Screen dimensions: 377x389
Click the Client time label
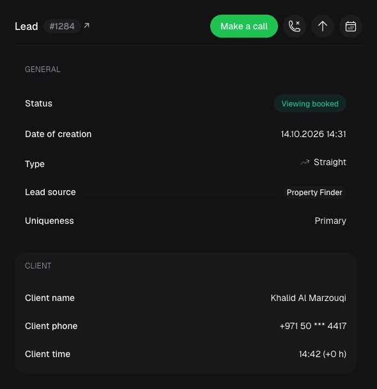pyautogui.click(x=47, y=354)
